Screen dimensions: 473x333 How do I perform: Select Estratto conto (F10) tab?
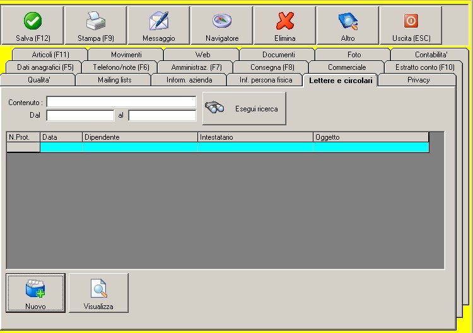[x=424, y=67]
